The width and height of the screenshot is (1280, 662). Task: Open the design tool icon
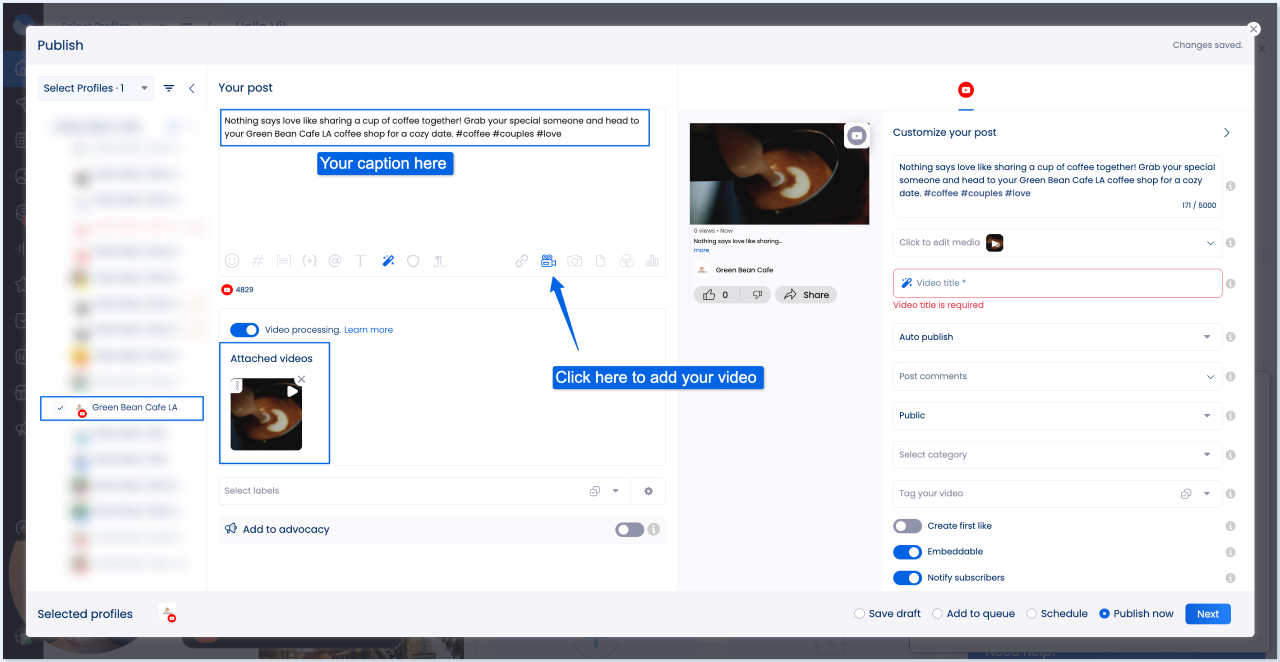coord(626,261)
